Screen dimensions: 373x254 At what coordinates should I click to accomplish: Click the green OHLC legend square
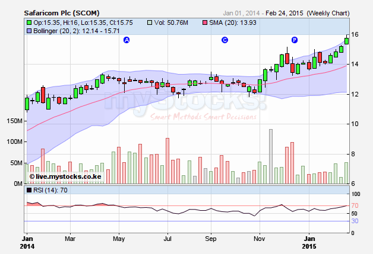pos(28,22)
